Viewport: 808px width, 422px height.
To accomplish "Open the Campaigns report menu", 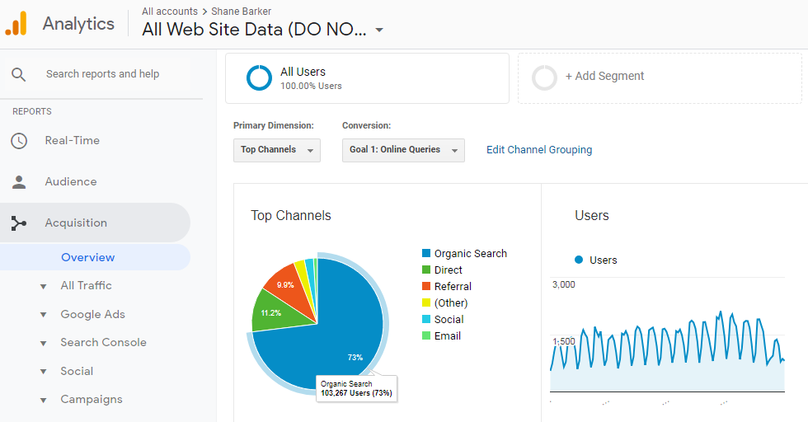I will [x=91, y=400].
